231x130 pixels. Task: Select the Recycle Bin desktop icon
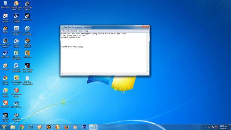pos(5,5)
